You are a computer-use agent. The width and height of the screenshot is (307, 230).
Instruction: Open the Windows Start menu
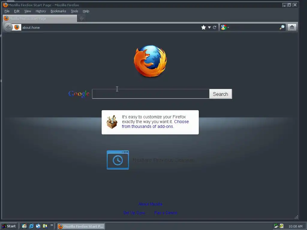coord(9,226)
